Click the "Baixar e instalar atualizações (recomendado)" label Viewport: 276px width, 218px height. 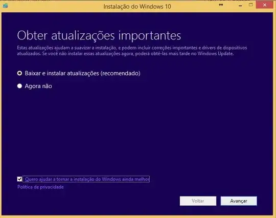point(83,73)
